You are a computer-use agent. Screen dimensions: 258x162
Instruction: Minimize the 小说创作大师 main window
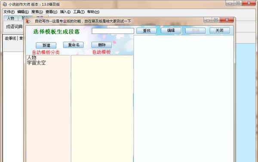pos(230,3)
